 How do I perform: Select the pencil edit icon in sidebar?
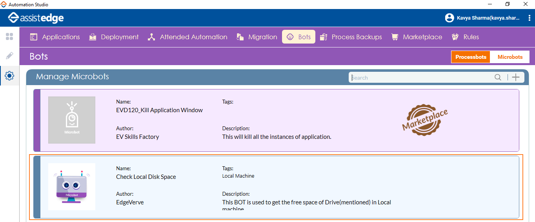click(x=9, y=56)
